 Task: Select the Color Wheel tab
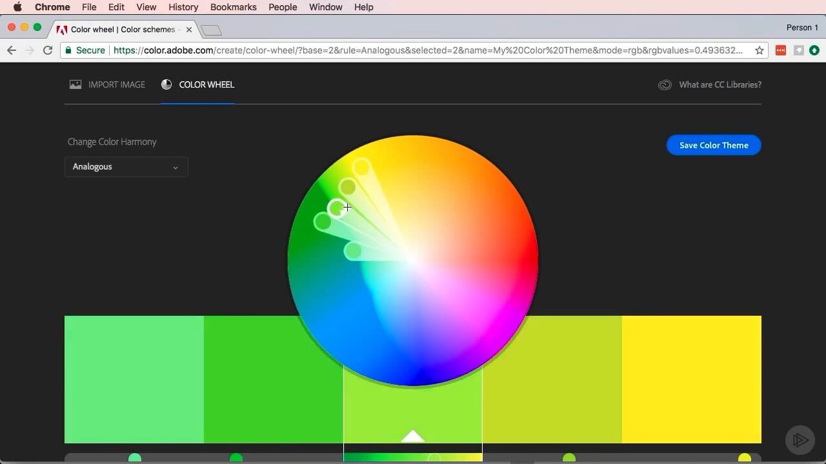click(x=197, y=84)
